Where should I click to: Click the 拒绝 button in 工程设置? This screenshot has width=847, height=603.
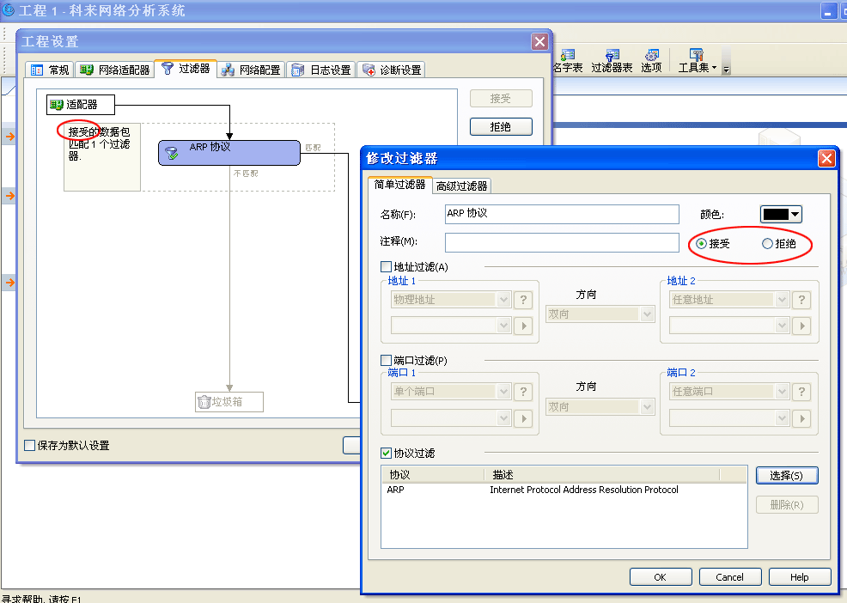click(x=501, y=127)
